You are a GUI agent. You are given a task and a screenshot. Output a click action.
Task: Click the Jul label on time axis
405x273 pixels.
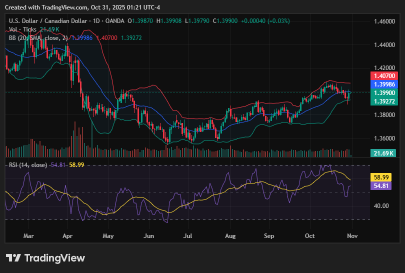coord(188,235)
